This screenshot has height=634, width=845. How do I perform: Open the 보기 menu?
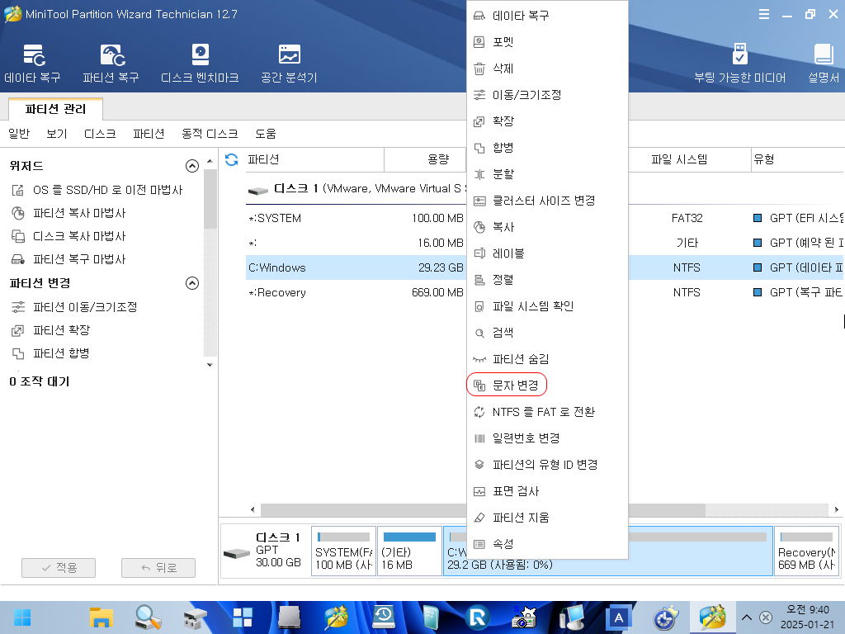57,134
